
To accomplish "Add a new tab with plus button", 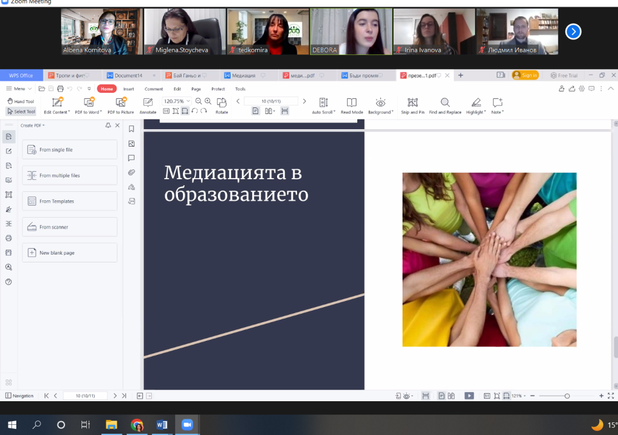I will tap(460, 75).
